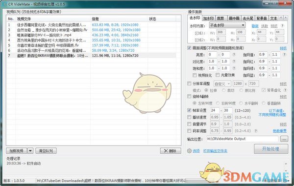The width and height of the screenshot is (294, 186).
Task: Select 裁切 crop mode radio
Action: pos(224,90)
